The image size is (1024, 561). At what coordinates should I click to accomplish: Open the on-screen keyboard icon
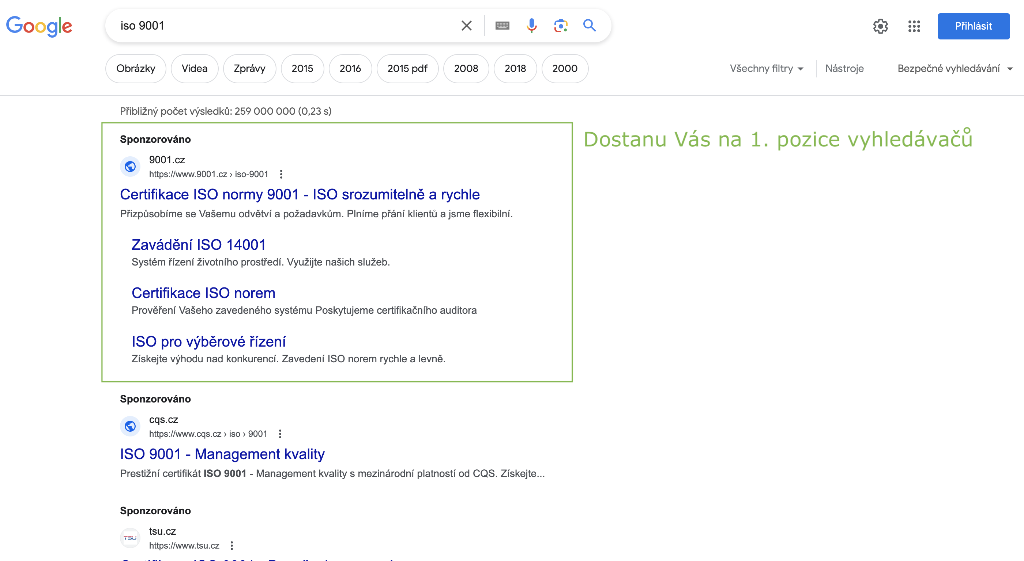(502, 26)
